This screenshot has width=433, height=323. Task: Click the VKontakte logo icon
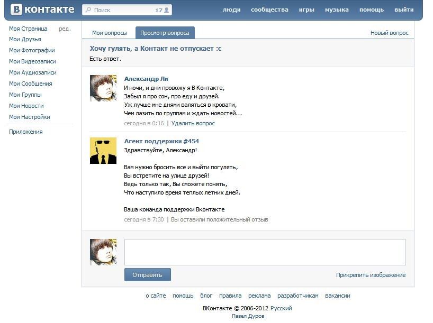click(18, 9)
